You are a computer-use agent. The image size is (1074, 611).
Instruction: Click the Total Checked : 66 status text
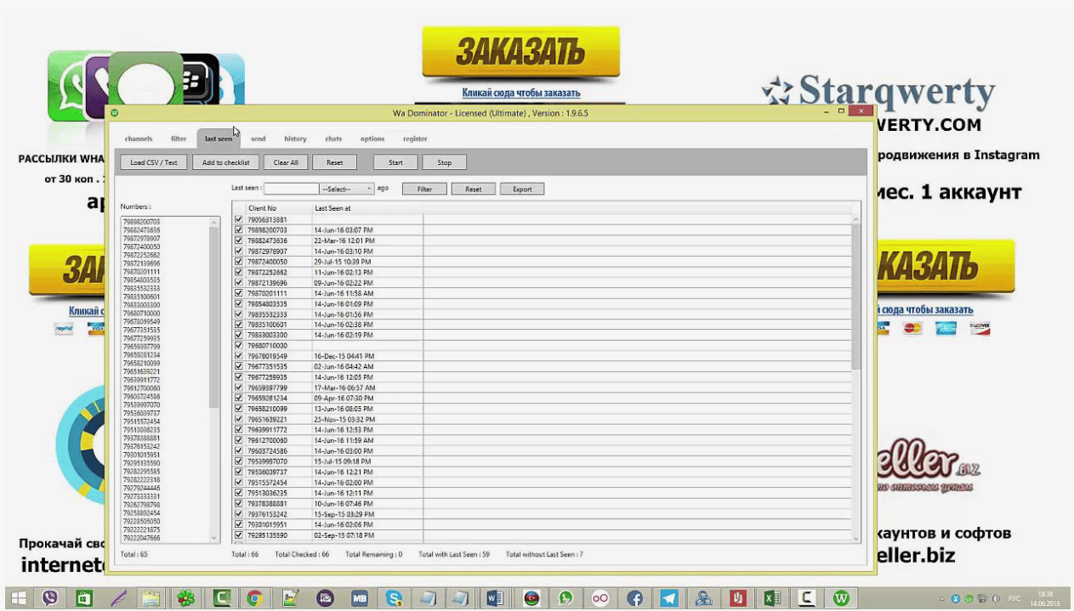[x=302, y=555]
